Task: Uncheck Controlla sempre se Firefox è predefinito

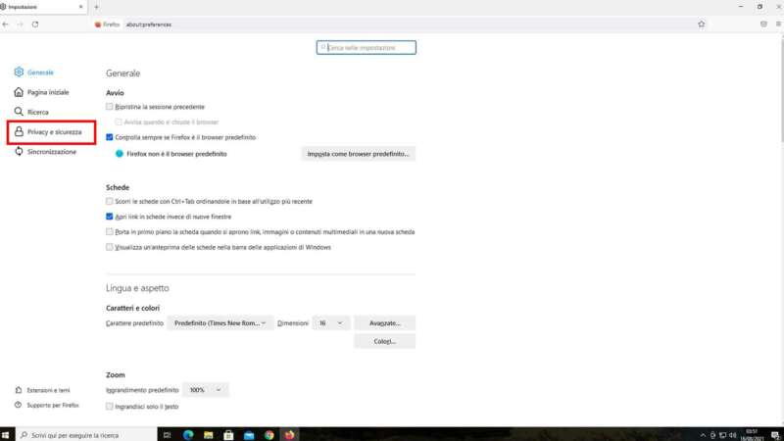Action: [x=110, y=137]
